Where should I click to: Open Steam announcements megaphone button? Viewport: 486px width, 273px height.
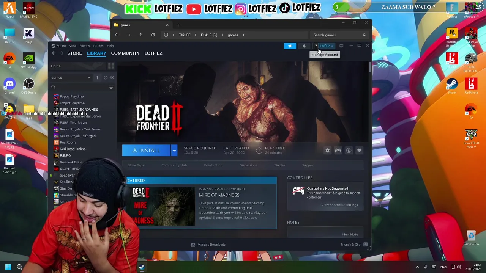(290, 46)
